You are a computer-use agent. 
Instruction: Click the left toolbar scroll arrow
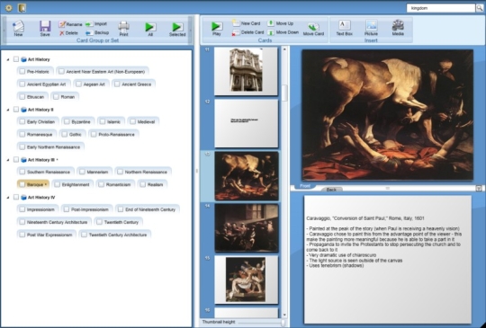point(4,30)
